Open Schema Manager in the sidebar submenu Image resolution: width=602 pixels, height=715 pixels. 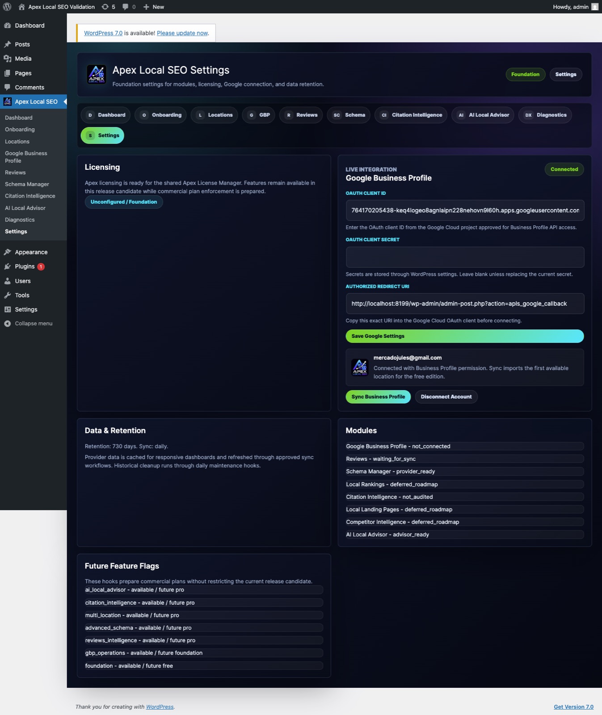(27, 184)
